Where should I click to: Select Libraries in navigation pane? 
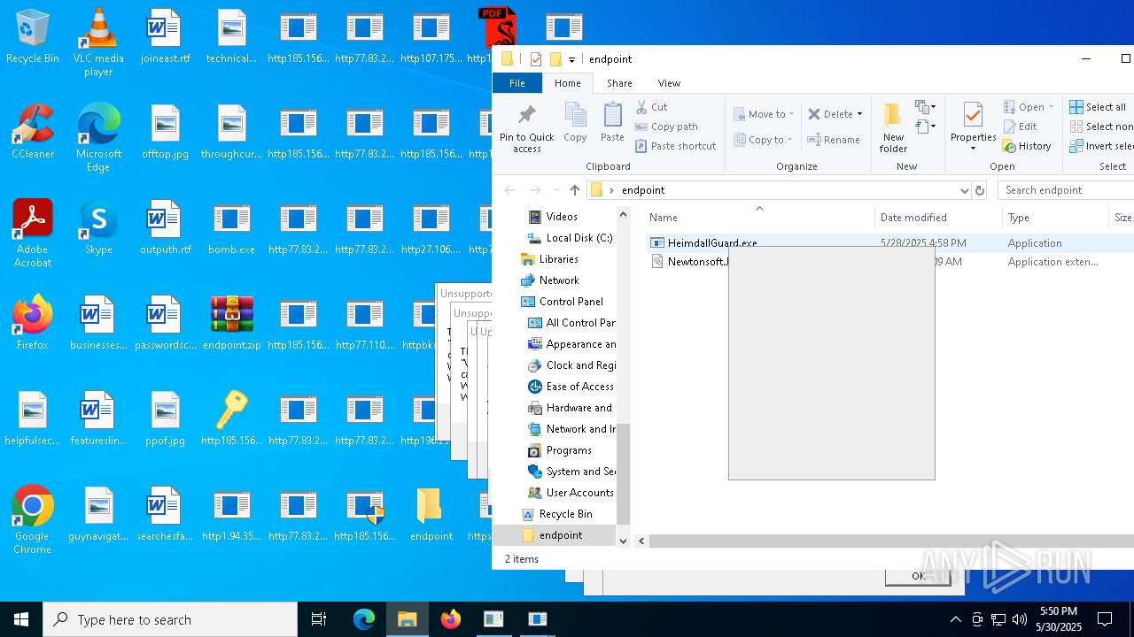click(x=558, y=259)
